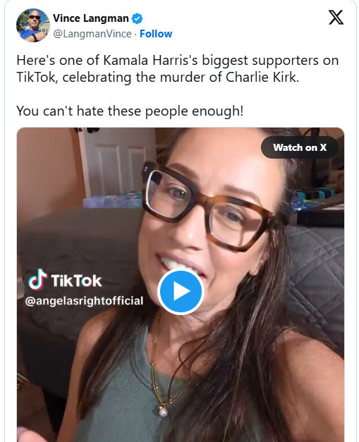Click the @LangmanVince handle
The width and height of the screenshot is (359, 442).
pyautogui.click(x=92, y=34)
